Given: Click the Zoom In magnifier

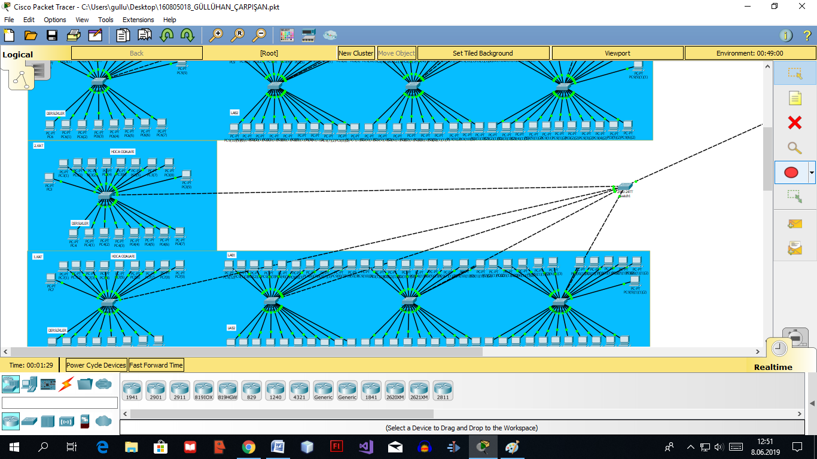Looking at the screenshot, I should click(x=215, y=35).
